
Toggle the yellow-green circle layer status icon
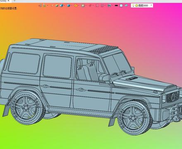tap(136, 5)
